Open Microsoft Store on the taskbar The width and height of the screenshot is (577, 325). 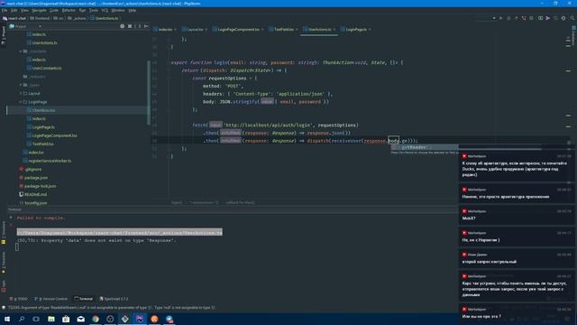[66, 319]
